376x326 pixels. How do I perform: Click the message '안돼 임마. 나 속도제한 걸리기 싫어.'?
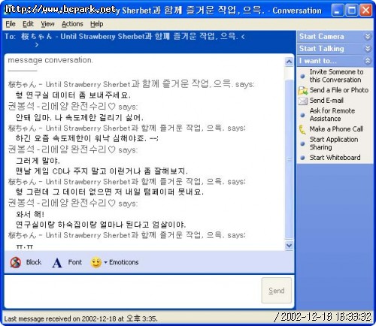click(80, 117)
